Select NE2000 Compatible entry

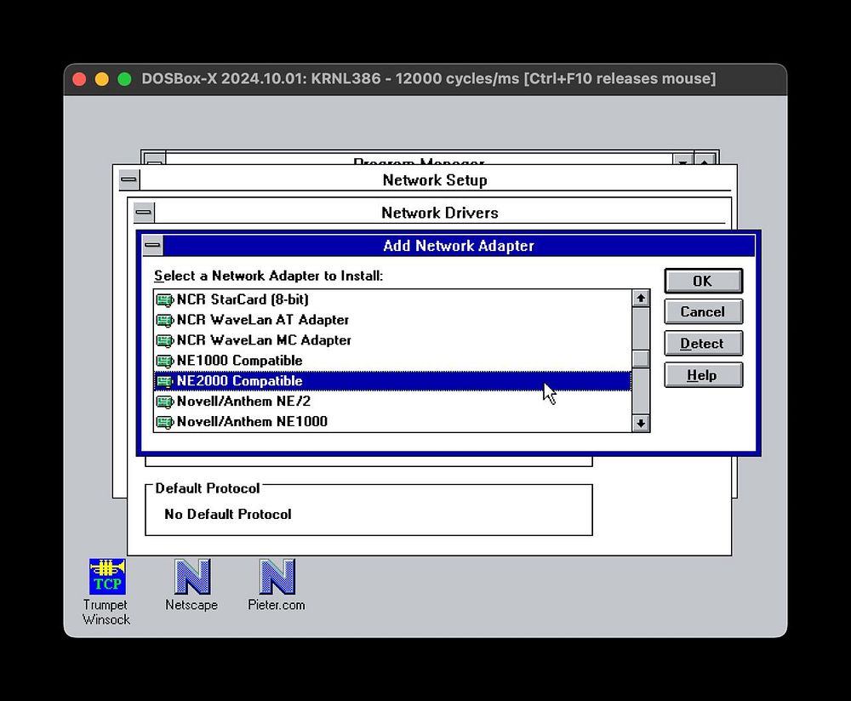pyautogui.click(x=392, y=381)
